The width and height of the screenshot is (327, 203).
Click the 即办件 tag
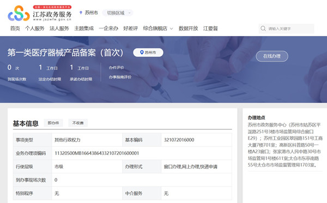pos(53,123)
